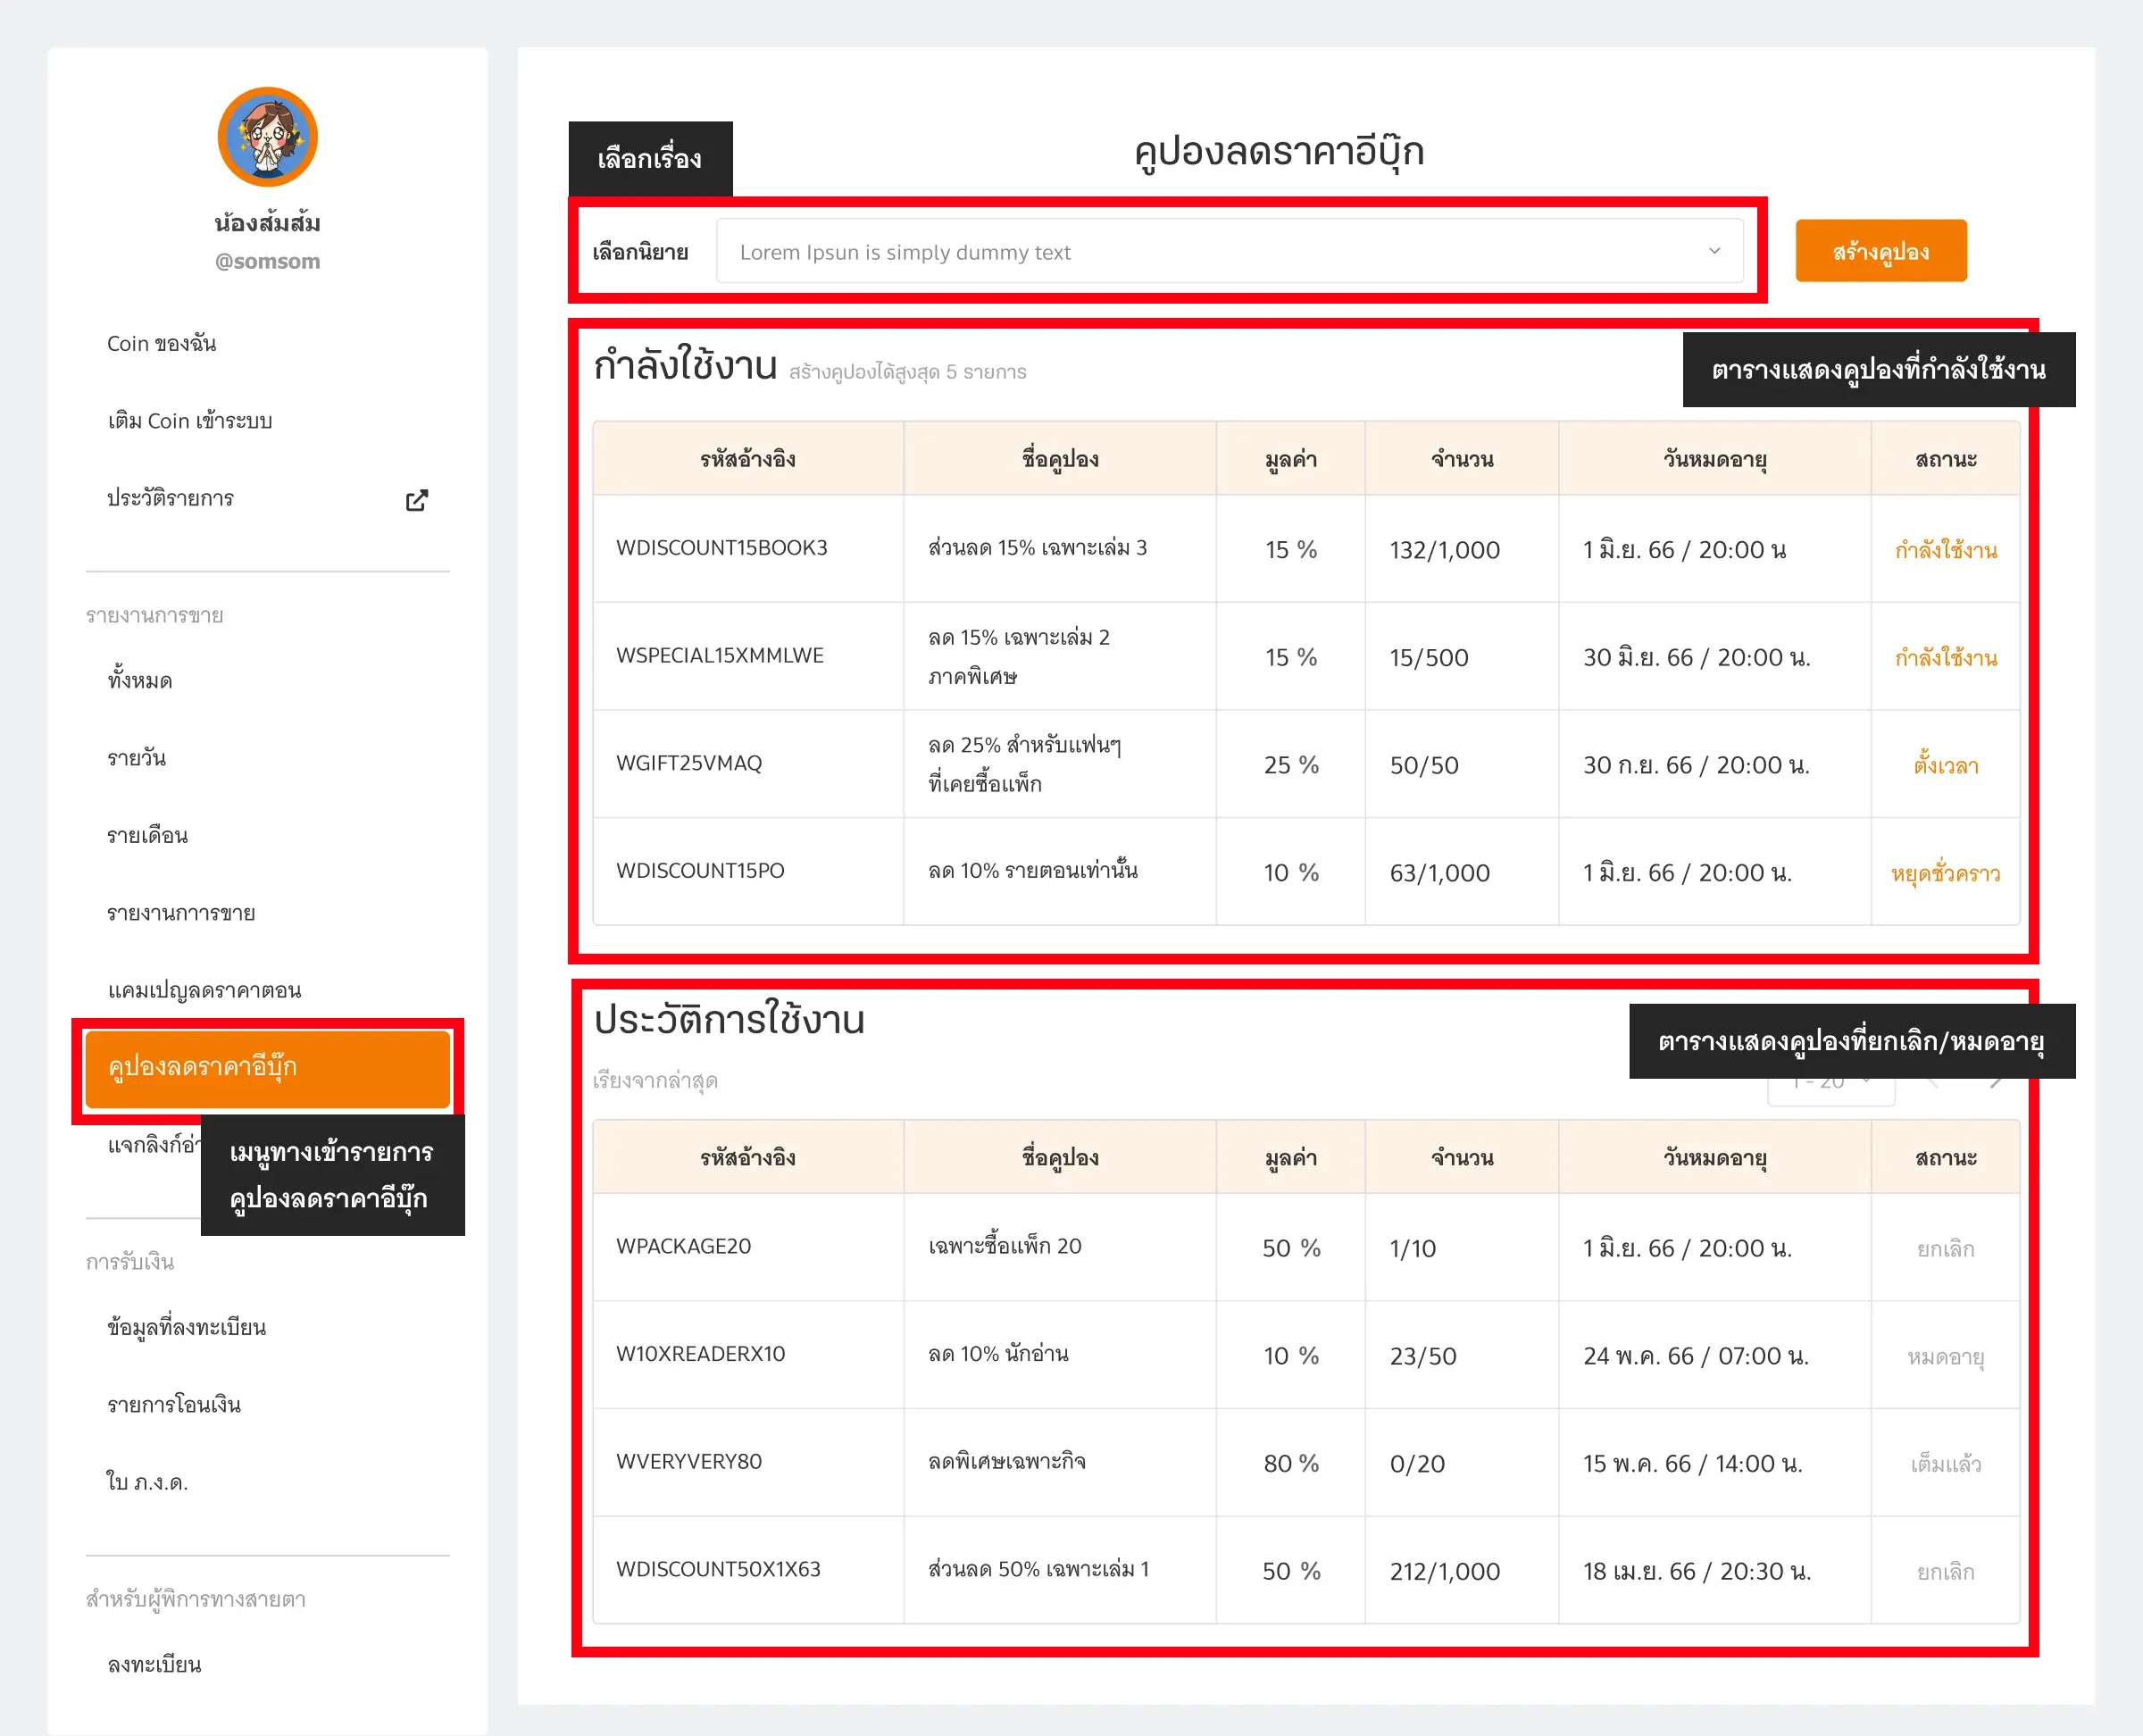Click coupon code WVERYVERY80
Viewport: 2143px width, 1736px height.
(689, 1462)
